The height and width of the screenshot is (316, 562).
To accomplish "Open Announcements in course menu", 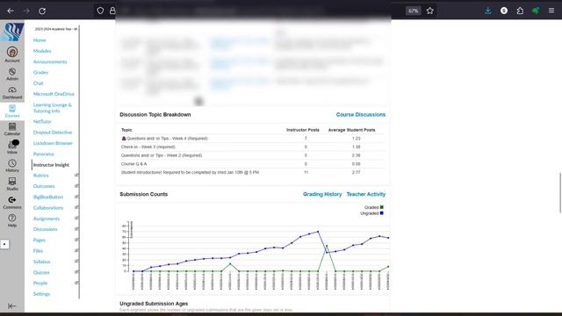I will pyautogui.click(x=50, y=61).
